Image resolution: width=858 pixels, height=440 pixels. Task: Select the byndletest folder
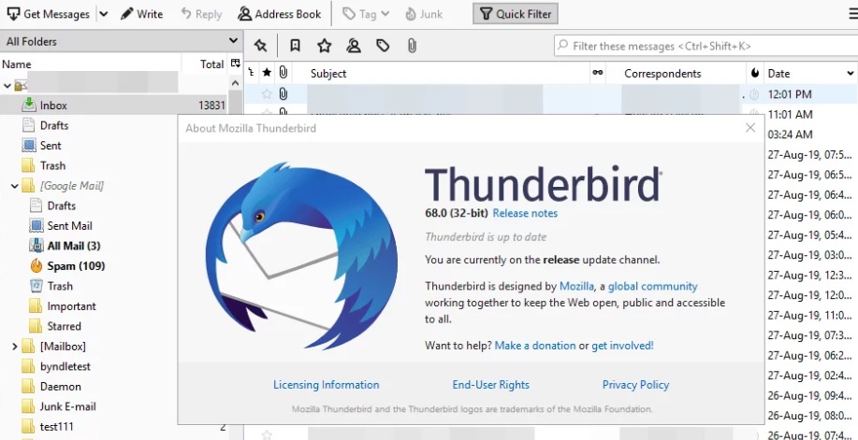[65, 366]
